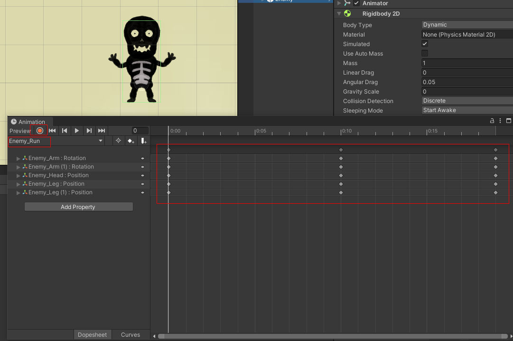Viewport: 513px width, 341px height.
Task: Select summary keyframe at 0:10
Action: (x=341, y=150)
